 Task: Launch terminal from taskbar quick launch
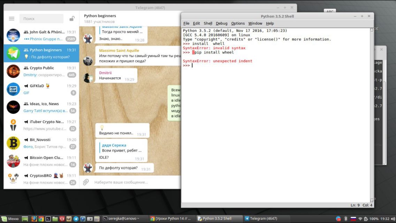pyautogui.click(x=48, y=219)
